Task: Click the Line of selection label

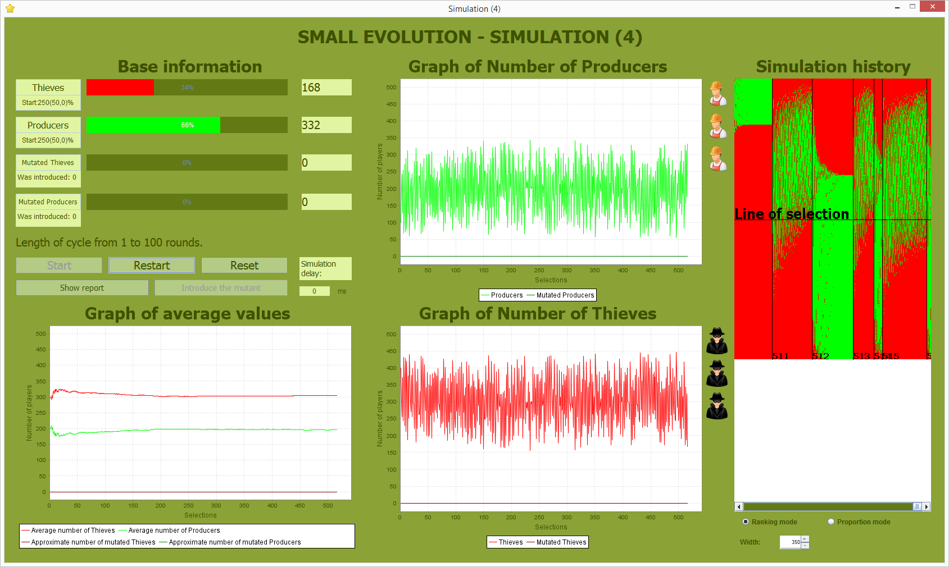Action: click(x=792, y=214)
